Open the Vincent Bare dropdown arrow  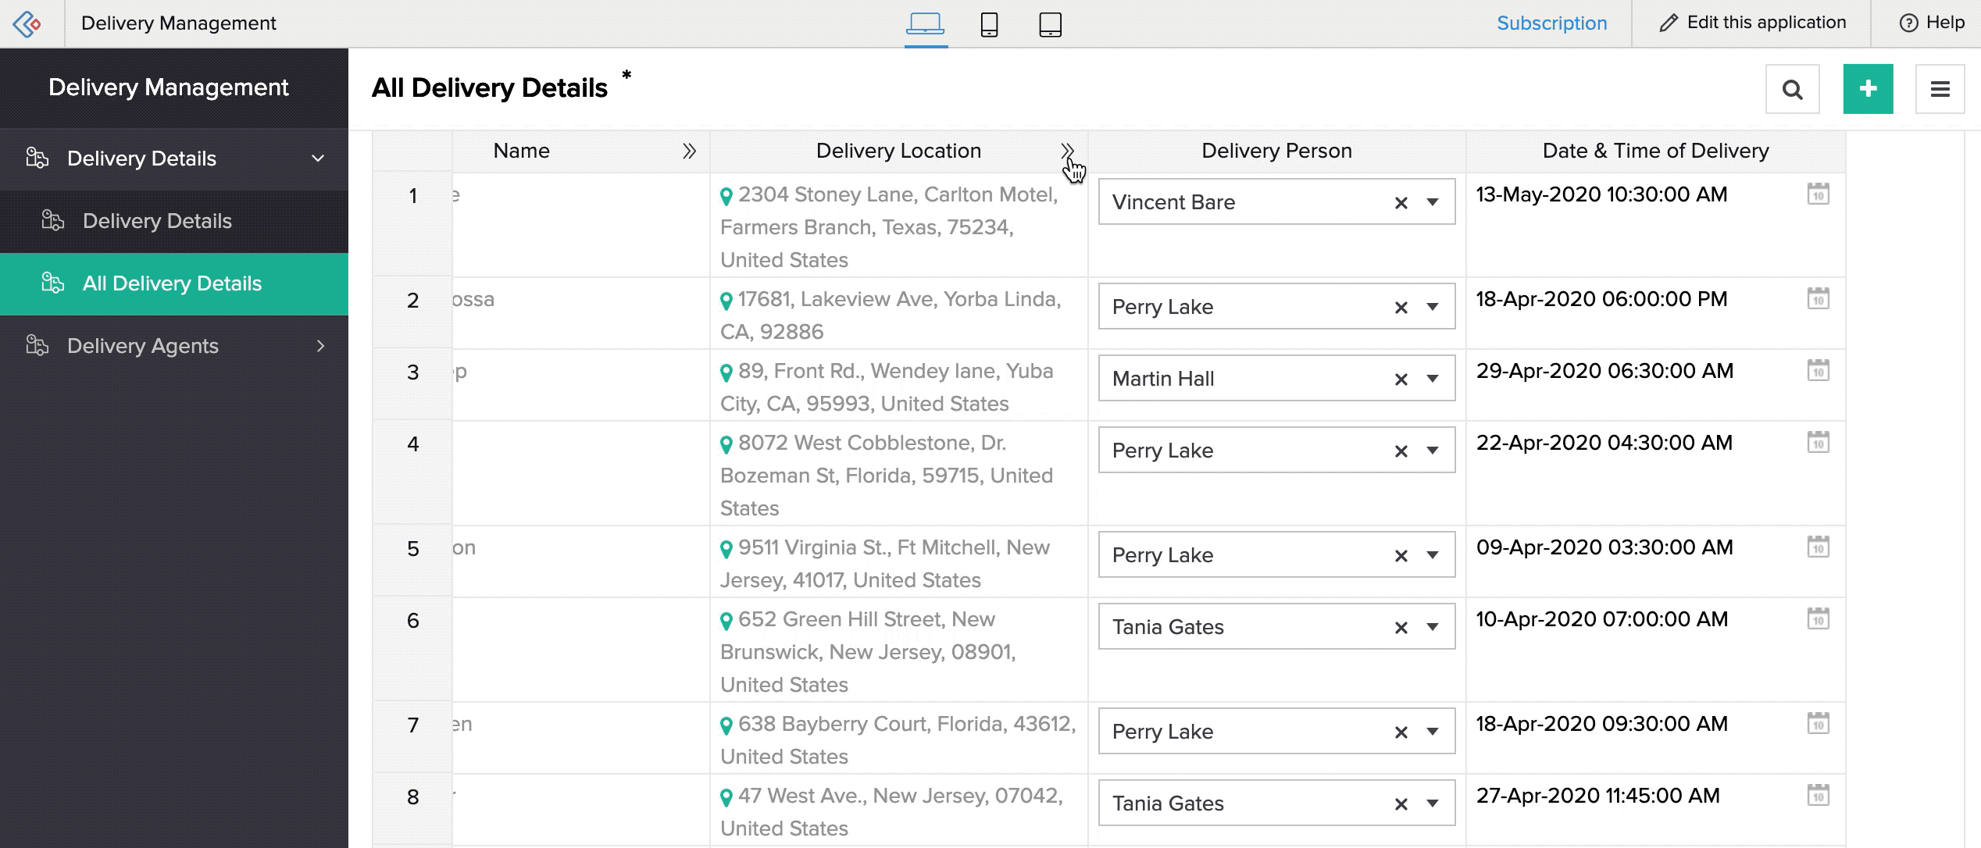1433,202
